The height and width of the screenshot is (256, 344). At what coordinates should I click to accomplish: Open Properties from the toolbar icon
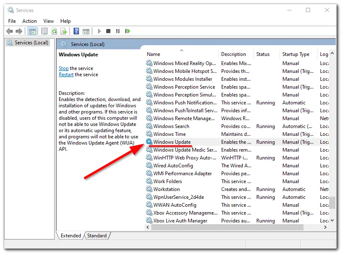(44, 31)
